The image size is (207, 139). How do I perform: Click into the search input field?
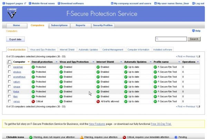(x=171, y=39)
